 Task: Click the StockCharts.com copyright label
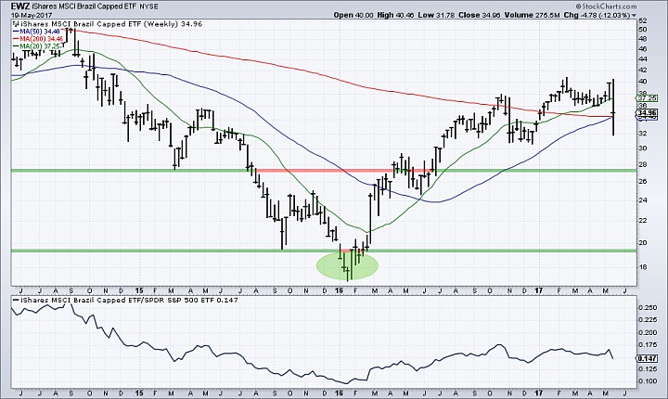click(605, 6)
